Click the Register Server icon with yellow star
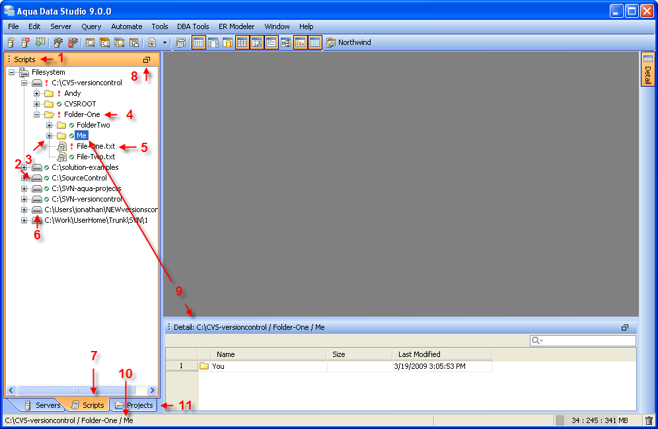 coord(11,42)
